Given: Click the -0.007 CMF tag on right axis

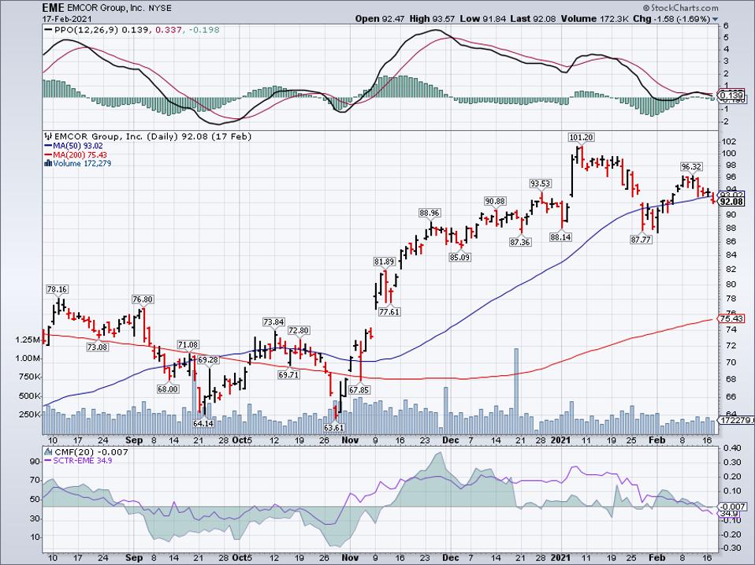Looking at the screenshot, I should 732,507.
